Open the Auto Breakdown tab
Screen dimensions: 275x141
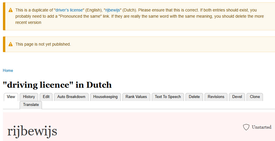[x=71, y=97]
